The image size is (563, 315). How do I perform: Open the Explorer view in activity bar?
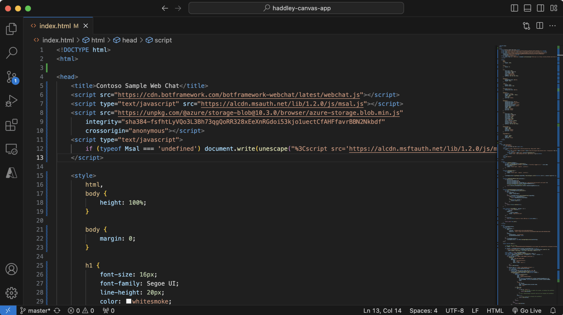(x=11, y=29)
